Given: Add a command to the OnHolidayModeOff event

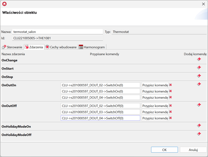Looking at the screenshot, I should (x=199, y=134).
